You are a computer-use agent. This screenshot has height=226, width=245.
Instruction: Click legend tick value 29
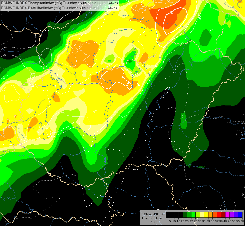(195, 221)
